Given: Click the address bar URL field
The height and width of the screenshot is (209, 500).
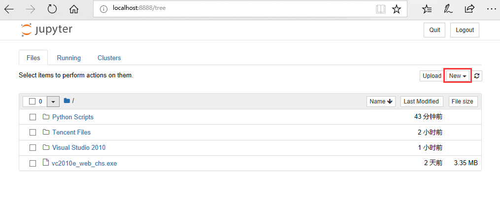Looking at the screenshot, I should tap(236, 8).
